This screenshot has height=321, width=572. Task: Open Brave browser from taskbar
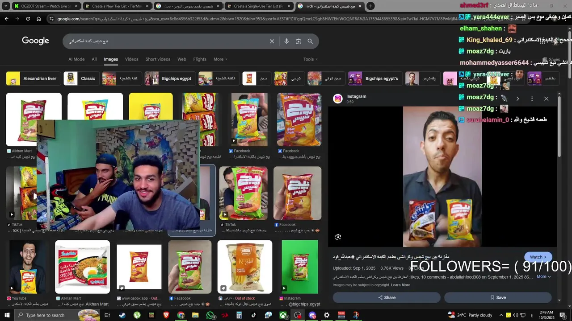166,315
